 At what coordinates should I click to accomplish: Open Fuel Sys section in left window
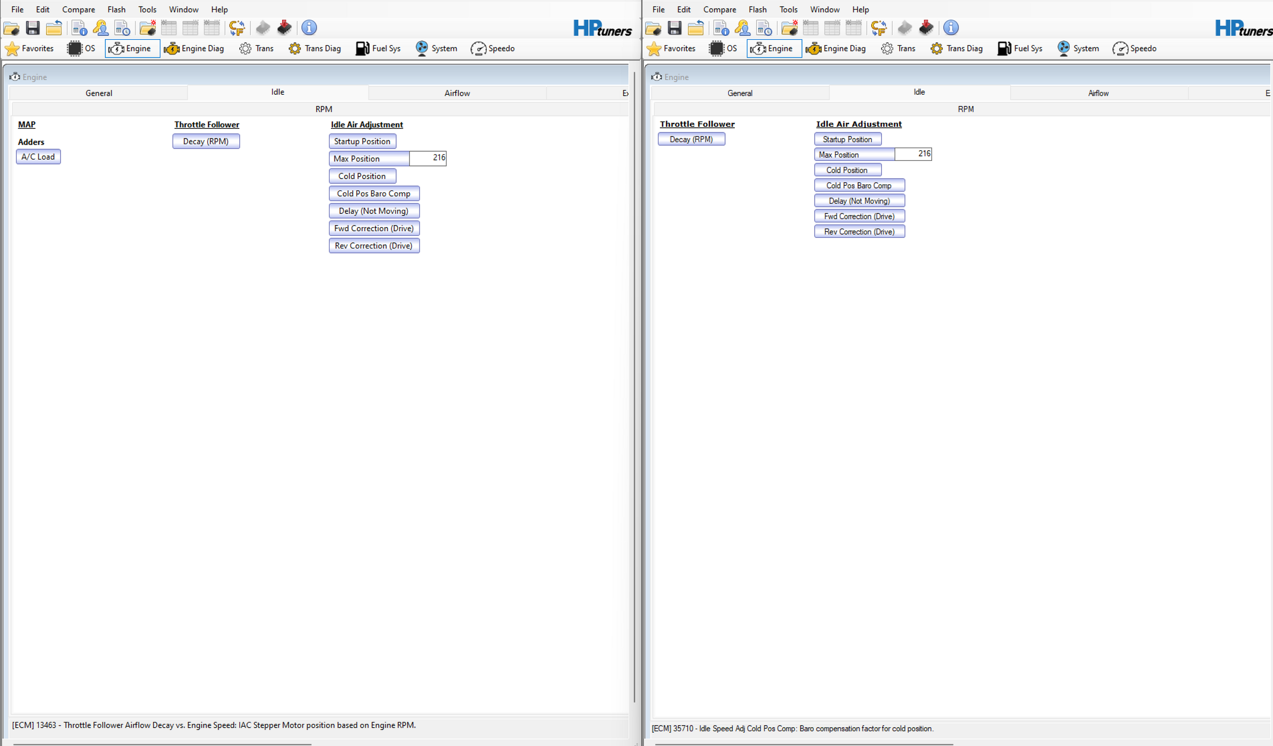coord(378,48)
